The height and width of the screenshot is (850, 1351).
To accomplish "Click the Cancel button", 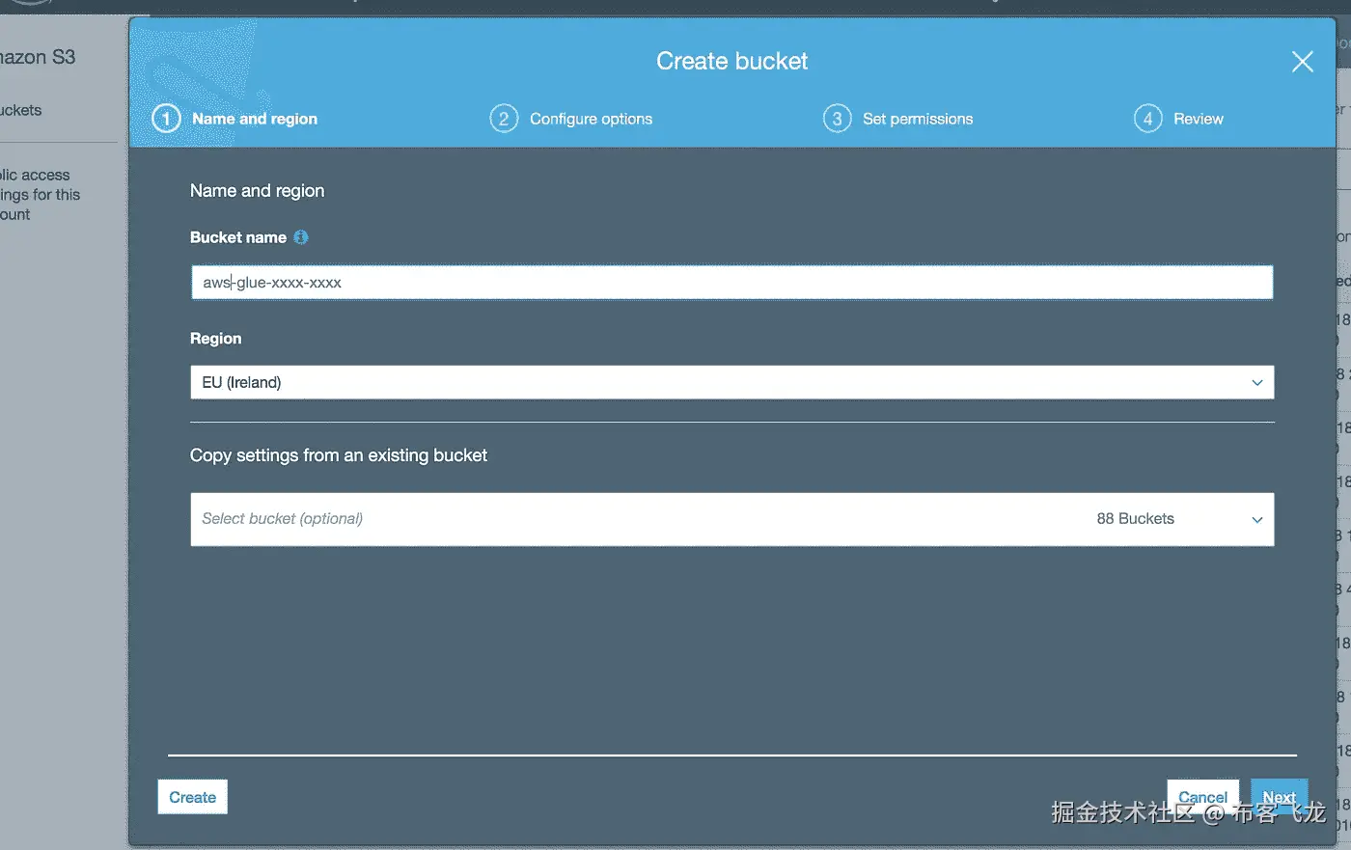I will tap(1202, 797).
